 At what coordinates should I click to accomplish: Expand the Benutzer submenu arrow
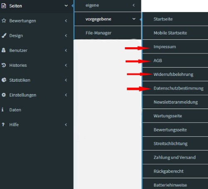[66, 50]
